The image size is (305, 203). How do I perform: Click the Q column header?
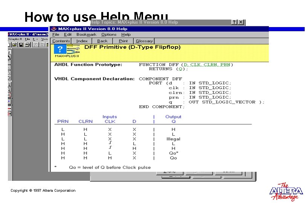tap(174, 121)
